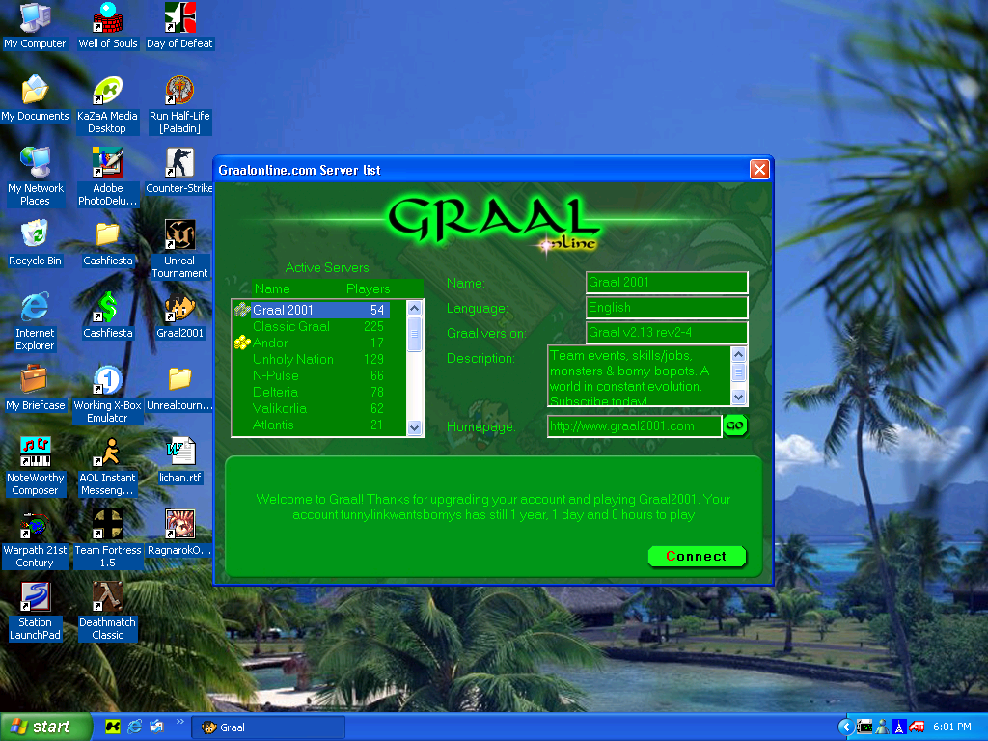Select Graal 2001 server row
This screenshot has width=988, height=741.
(x=312, y=310)
